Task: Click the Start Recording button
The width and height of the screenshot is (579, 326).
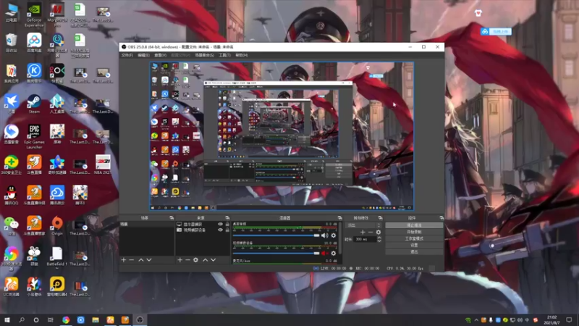Action: (x=414, y=232)
